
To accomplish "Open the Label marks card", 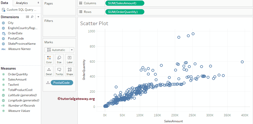I will coord(69,59).
